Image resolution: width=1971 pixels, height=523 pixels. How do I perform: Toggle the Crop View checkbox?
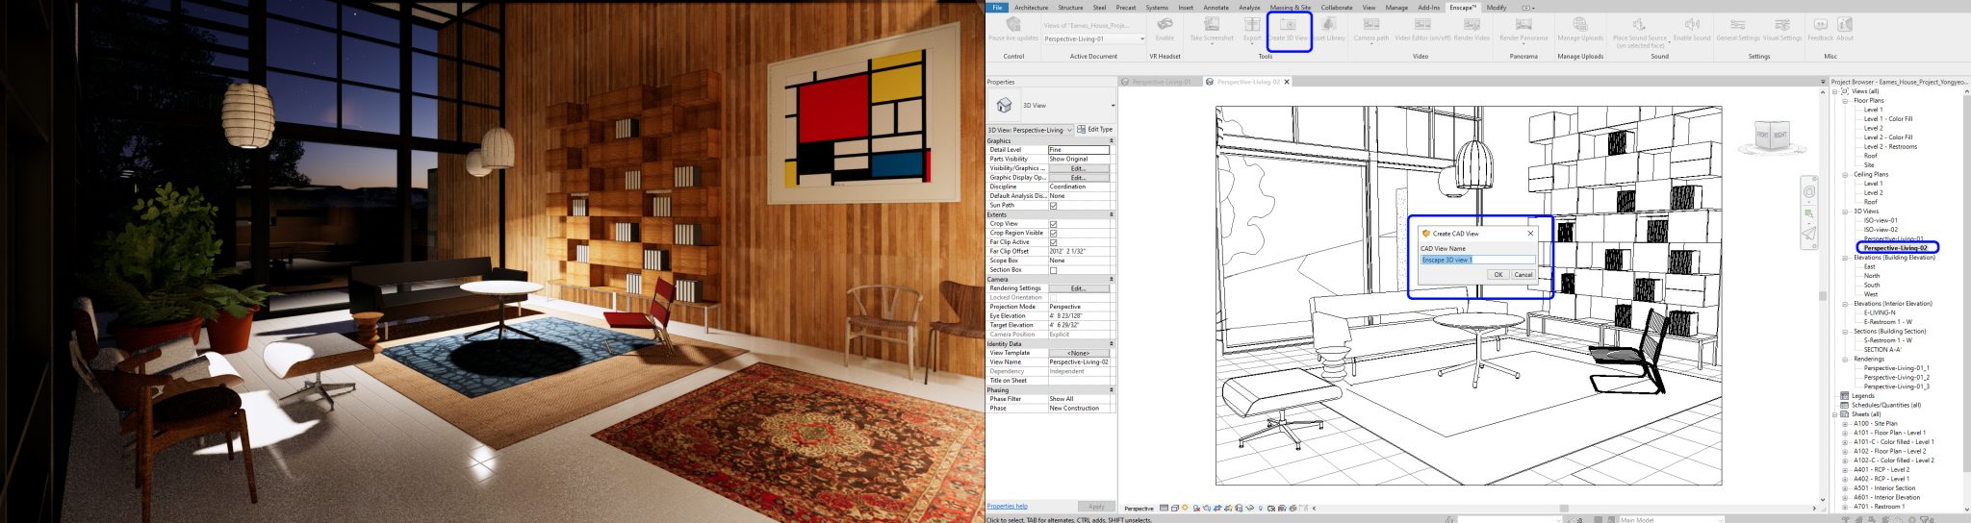pyautogui.click(x=1053, y=224)
